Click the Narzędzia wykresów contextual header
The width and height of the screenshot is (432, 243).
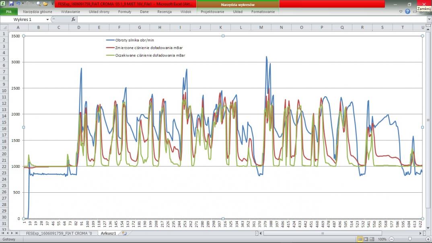click(238, 4)
